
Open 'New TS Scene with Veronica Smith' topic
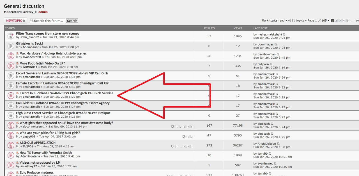(46, 153)
